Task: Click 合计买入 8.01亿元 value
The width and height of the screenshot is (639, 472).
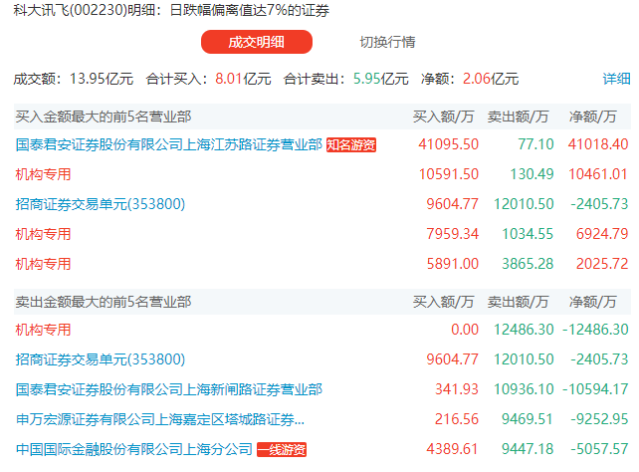Action: 243,79
